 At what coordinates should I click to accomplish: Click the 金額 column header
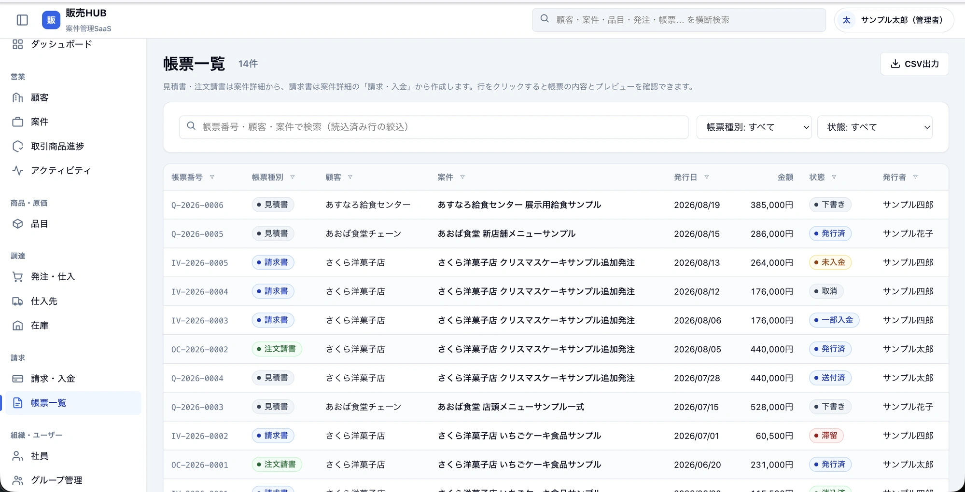coord(785,177)
